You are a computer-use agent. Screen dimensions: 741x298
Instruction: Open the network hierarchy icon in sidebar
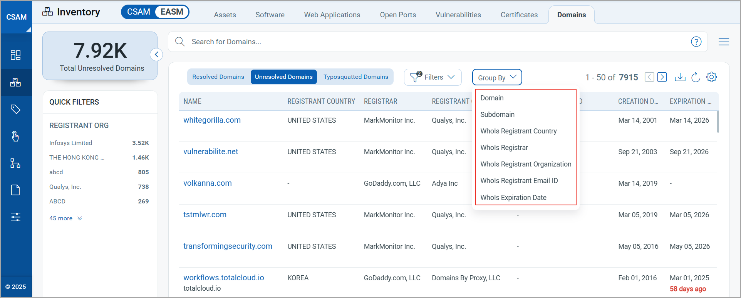click(15, 163)
